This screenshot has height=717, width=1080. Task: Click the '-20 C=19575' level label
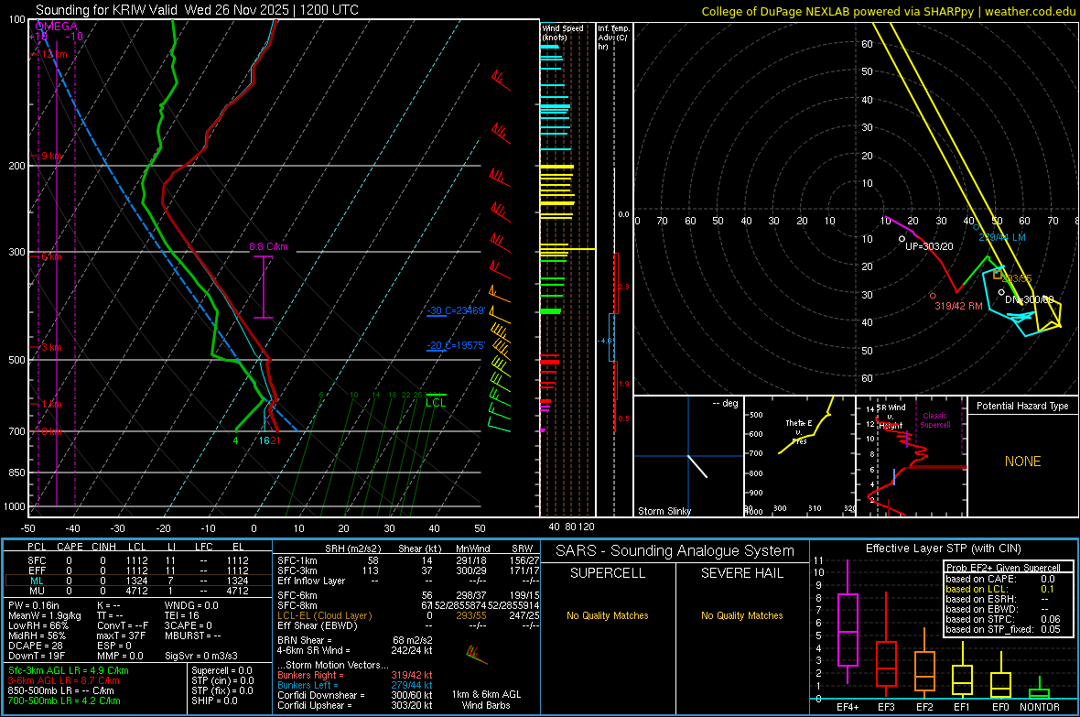click(456, 345)
